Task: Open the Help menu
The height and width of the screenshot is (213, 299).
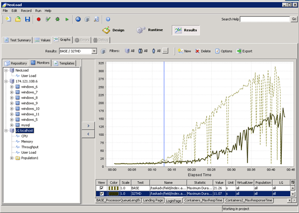Action: [48, 11]
